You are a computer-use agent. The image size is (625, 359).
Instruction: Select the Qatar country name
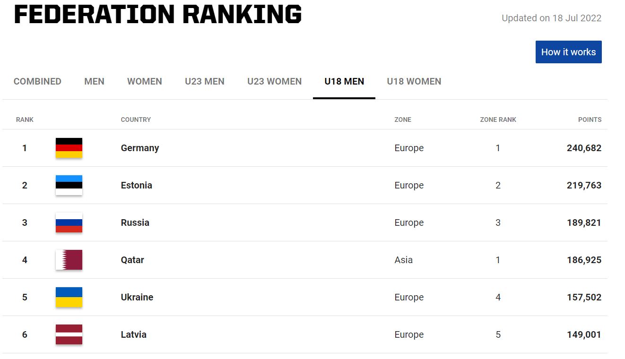click(132, 260)
